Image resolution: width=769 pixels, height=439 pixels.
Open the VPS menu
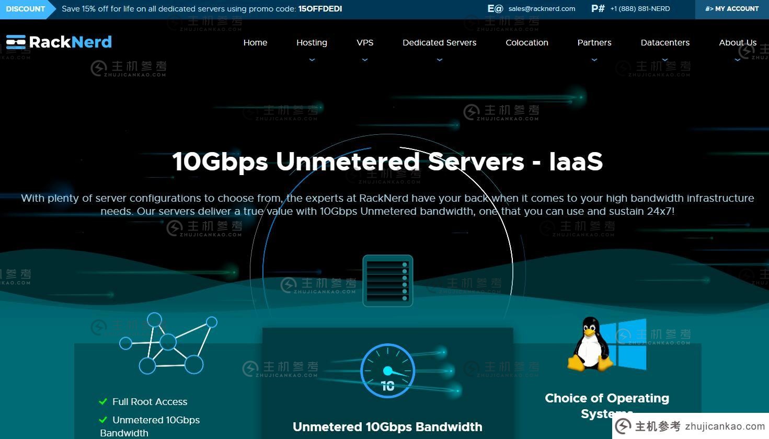click(365, 42)
